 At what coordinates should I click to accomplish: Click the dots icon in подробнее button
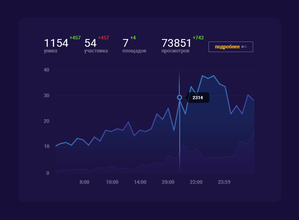coord(244,47)
